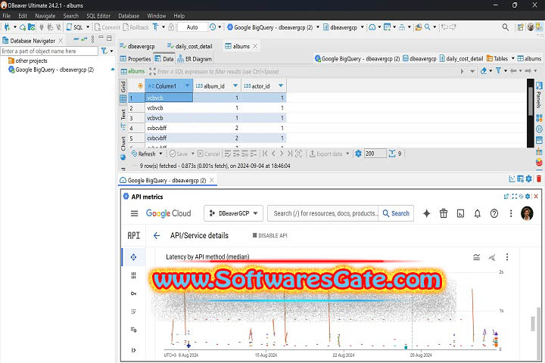Edit the fetch size 200 field
The width and height of the screenshot is (545, 363).
(x=375, y=154)
